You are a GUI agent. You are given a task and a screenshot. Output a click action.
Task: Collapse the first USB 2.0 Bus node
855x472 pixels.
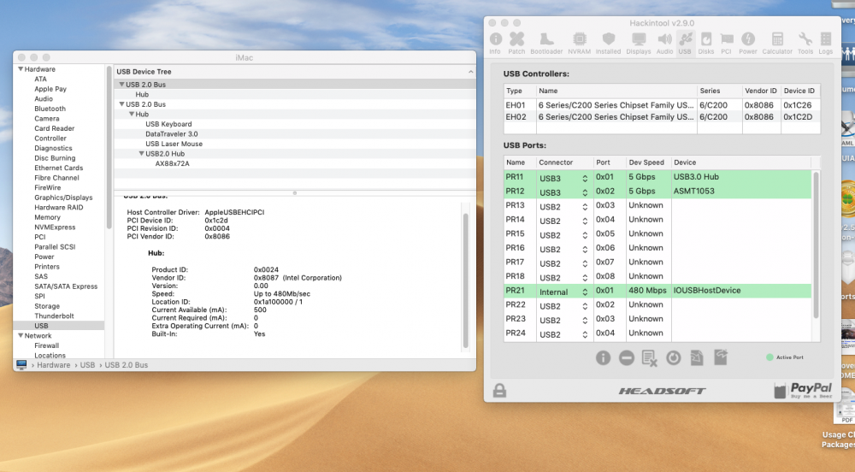click(121, 85)
